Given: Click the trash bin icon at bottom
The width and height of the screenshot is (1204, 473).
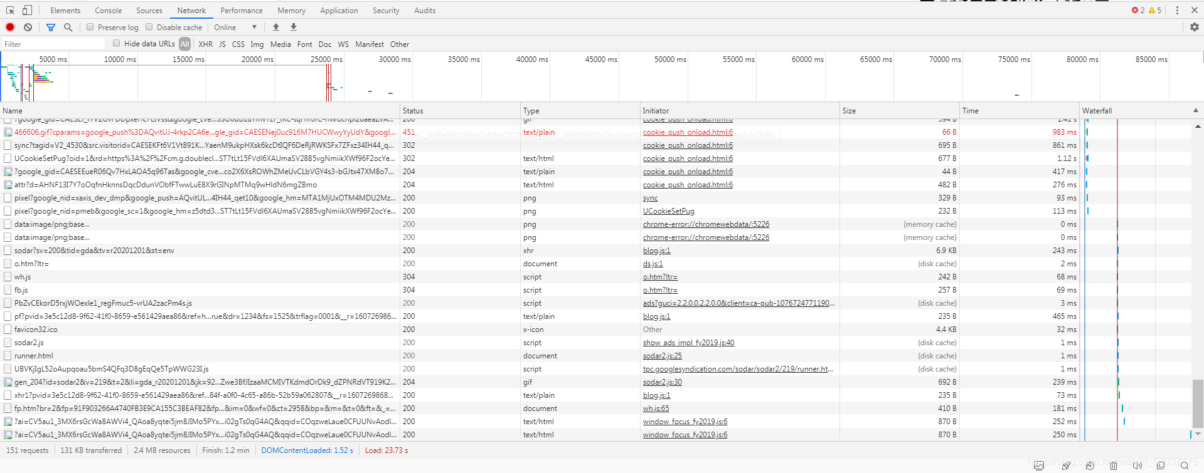Looking at the screenshot, I should (x=1114, y=465).
